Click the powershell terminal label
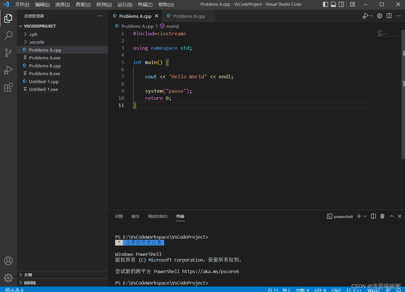Viewport: 405px width, 292px height. click(x=340, y=217)
